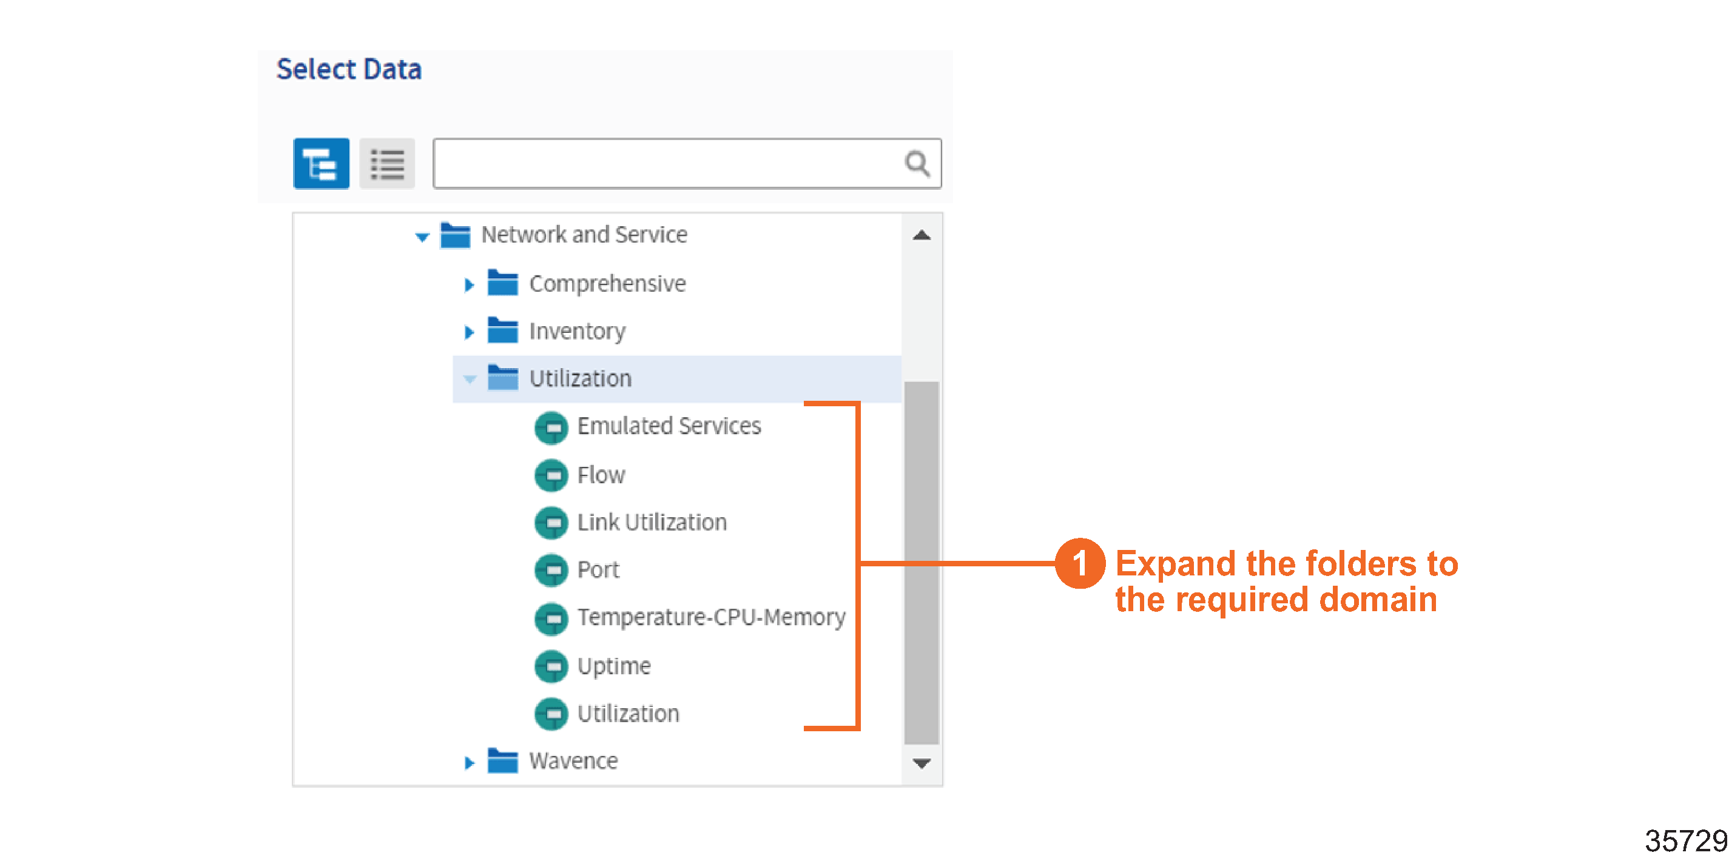Collapse the Network and Service folder
This screenshot has width=1729, height=861.
click(422, 236)
